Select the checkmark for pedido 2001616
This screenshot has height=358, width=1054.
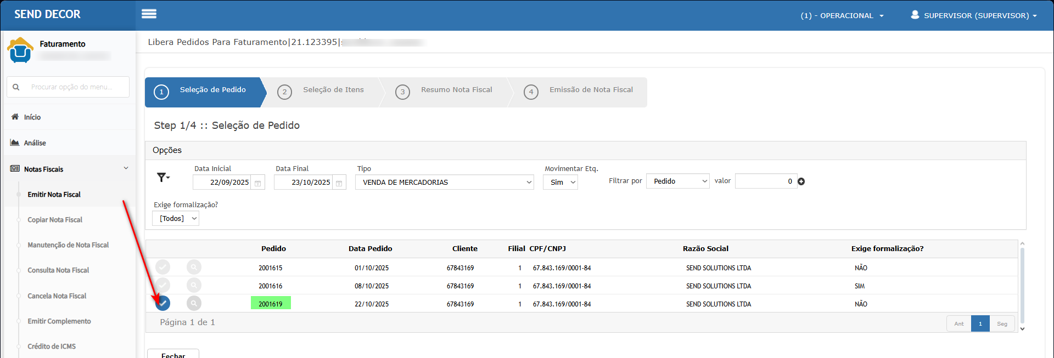pos(162,285)
